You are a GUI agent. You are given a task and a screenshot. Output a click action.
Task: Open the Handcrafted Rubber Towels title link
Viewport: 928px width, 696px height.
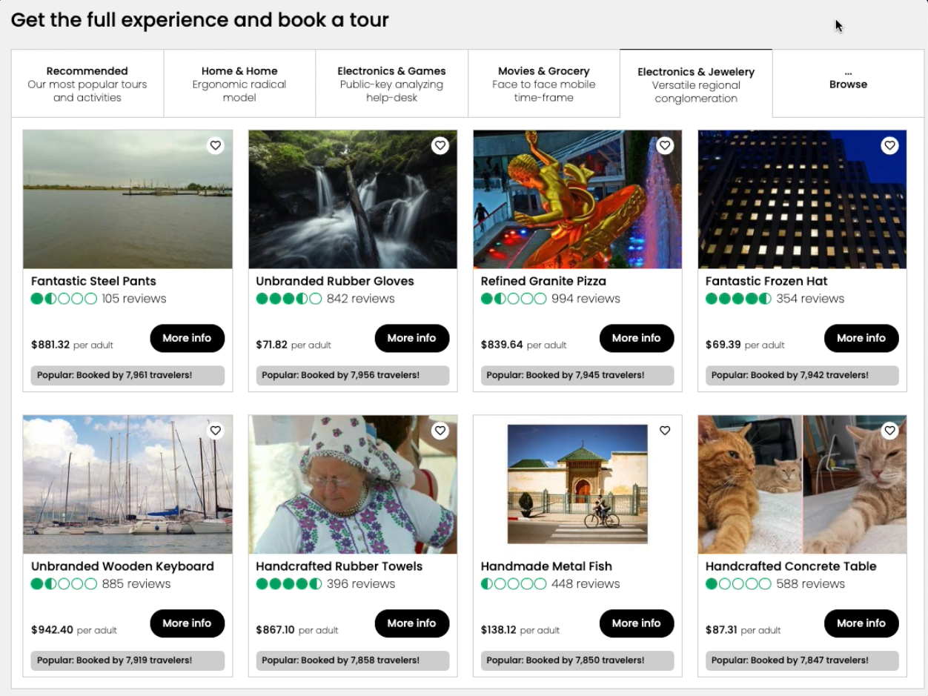pyautogui.click(x=339, y=566)
